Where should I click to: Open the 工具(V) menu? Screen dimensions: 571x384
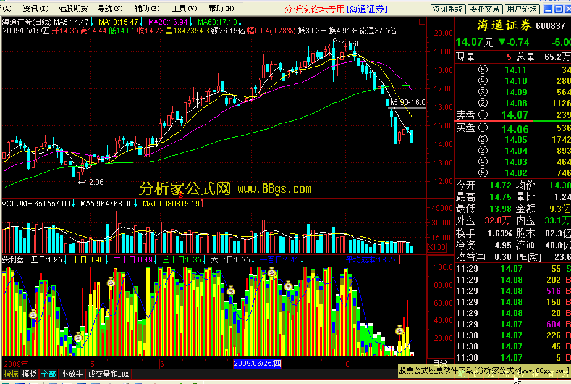pos(184,9)
